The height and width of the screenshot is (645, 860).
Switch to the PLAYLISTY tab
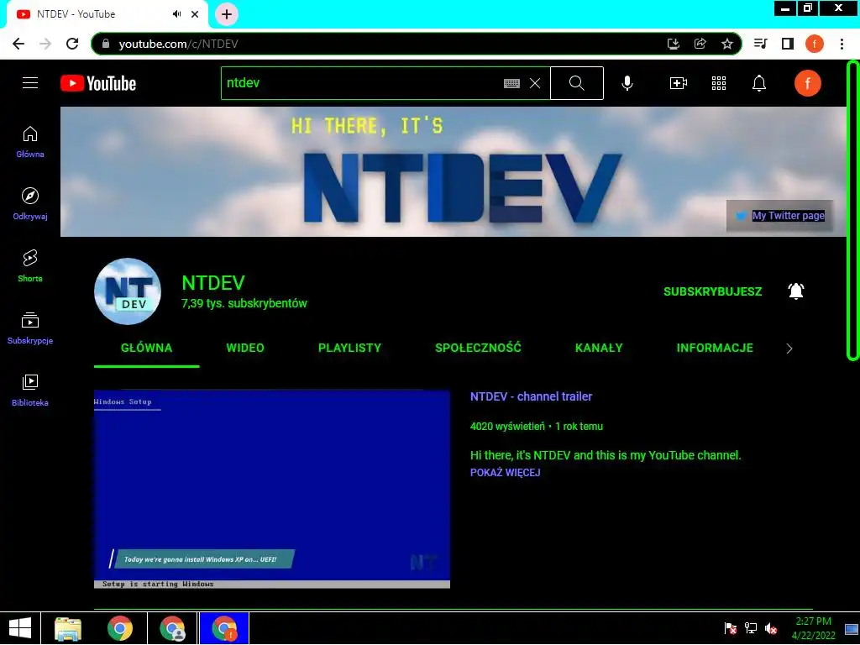coord(349,348)
